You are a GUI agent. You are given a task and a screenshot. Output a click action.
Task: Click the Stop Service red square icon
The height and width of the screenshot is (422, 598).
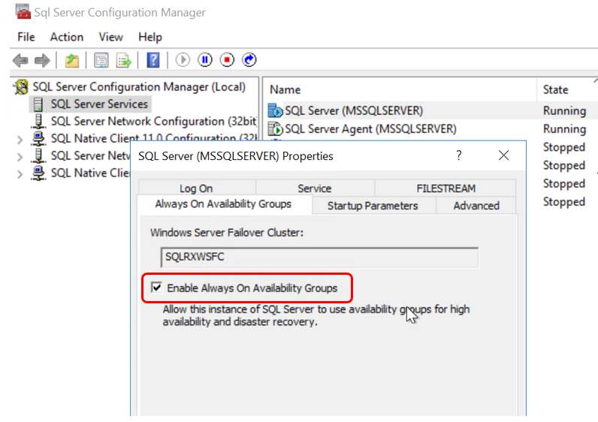(x=227, y=60)
